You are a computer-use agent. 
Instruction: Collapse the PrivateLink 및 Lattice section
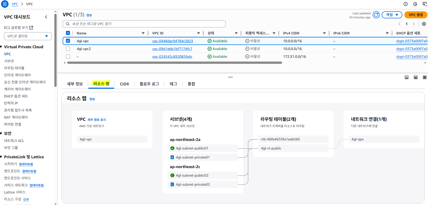pyautogui.click(x=1, y=157)
